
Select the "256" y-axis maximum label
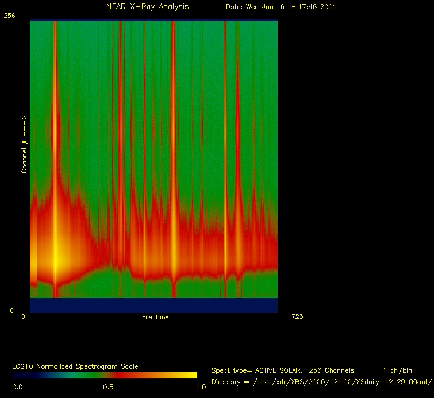pos(9,16)
